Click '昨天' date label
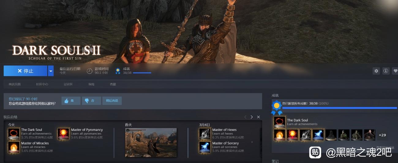Viewport: 398px width, 163px height. coord(129,125)
